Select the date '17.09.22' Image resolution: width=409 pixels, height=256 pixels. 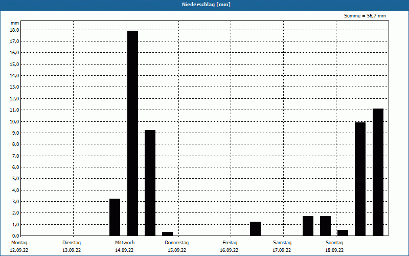point(282,250)
